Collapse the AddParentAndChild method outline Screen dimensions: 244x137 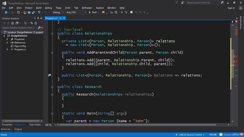coord(52,53)
